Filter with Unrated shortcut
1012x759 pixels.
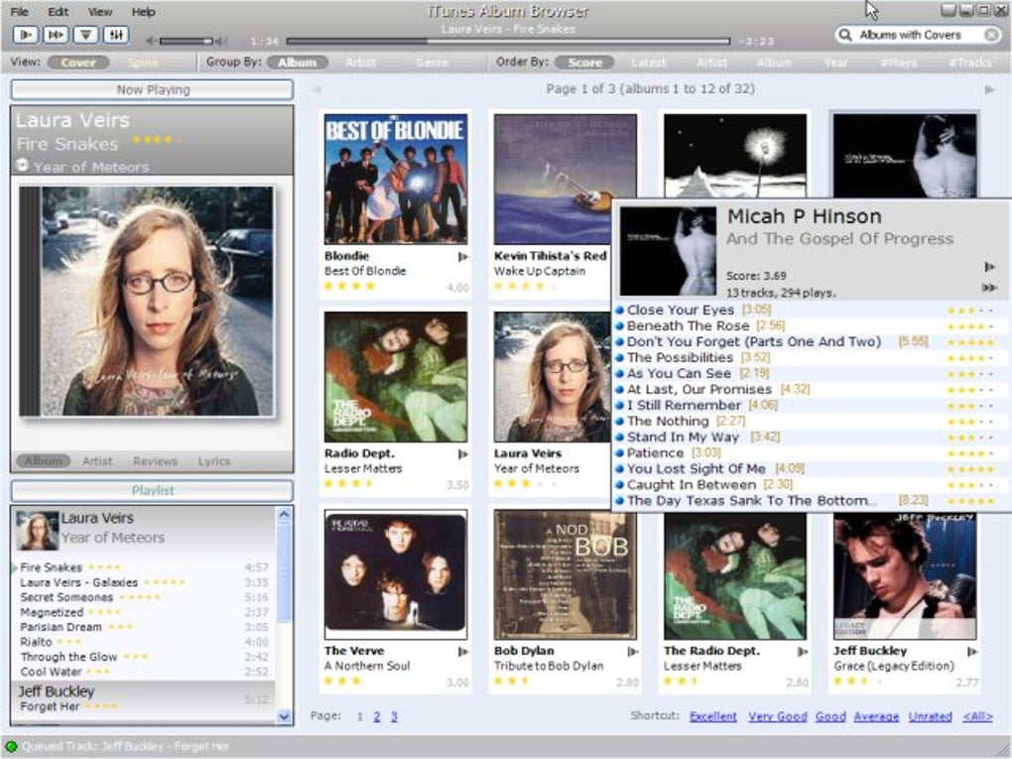pyautogui.click(x=930, y=716)
